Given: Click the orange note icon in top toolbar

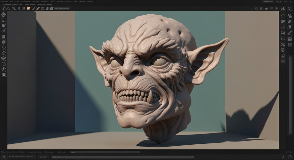Looking at the screenshot, I should pos(29,8).
